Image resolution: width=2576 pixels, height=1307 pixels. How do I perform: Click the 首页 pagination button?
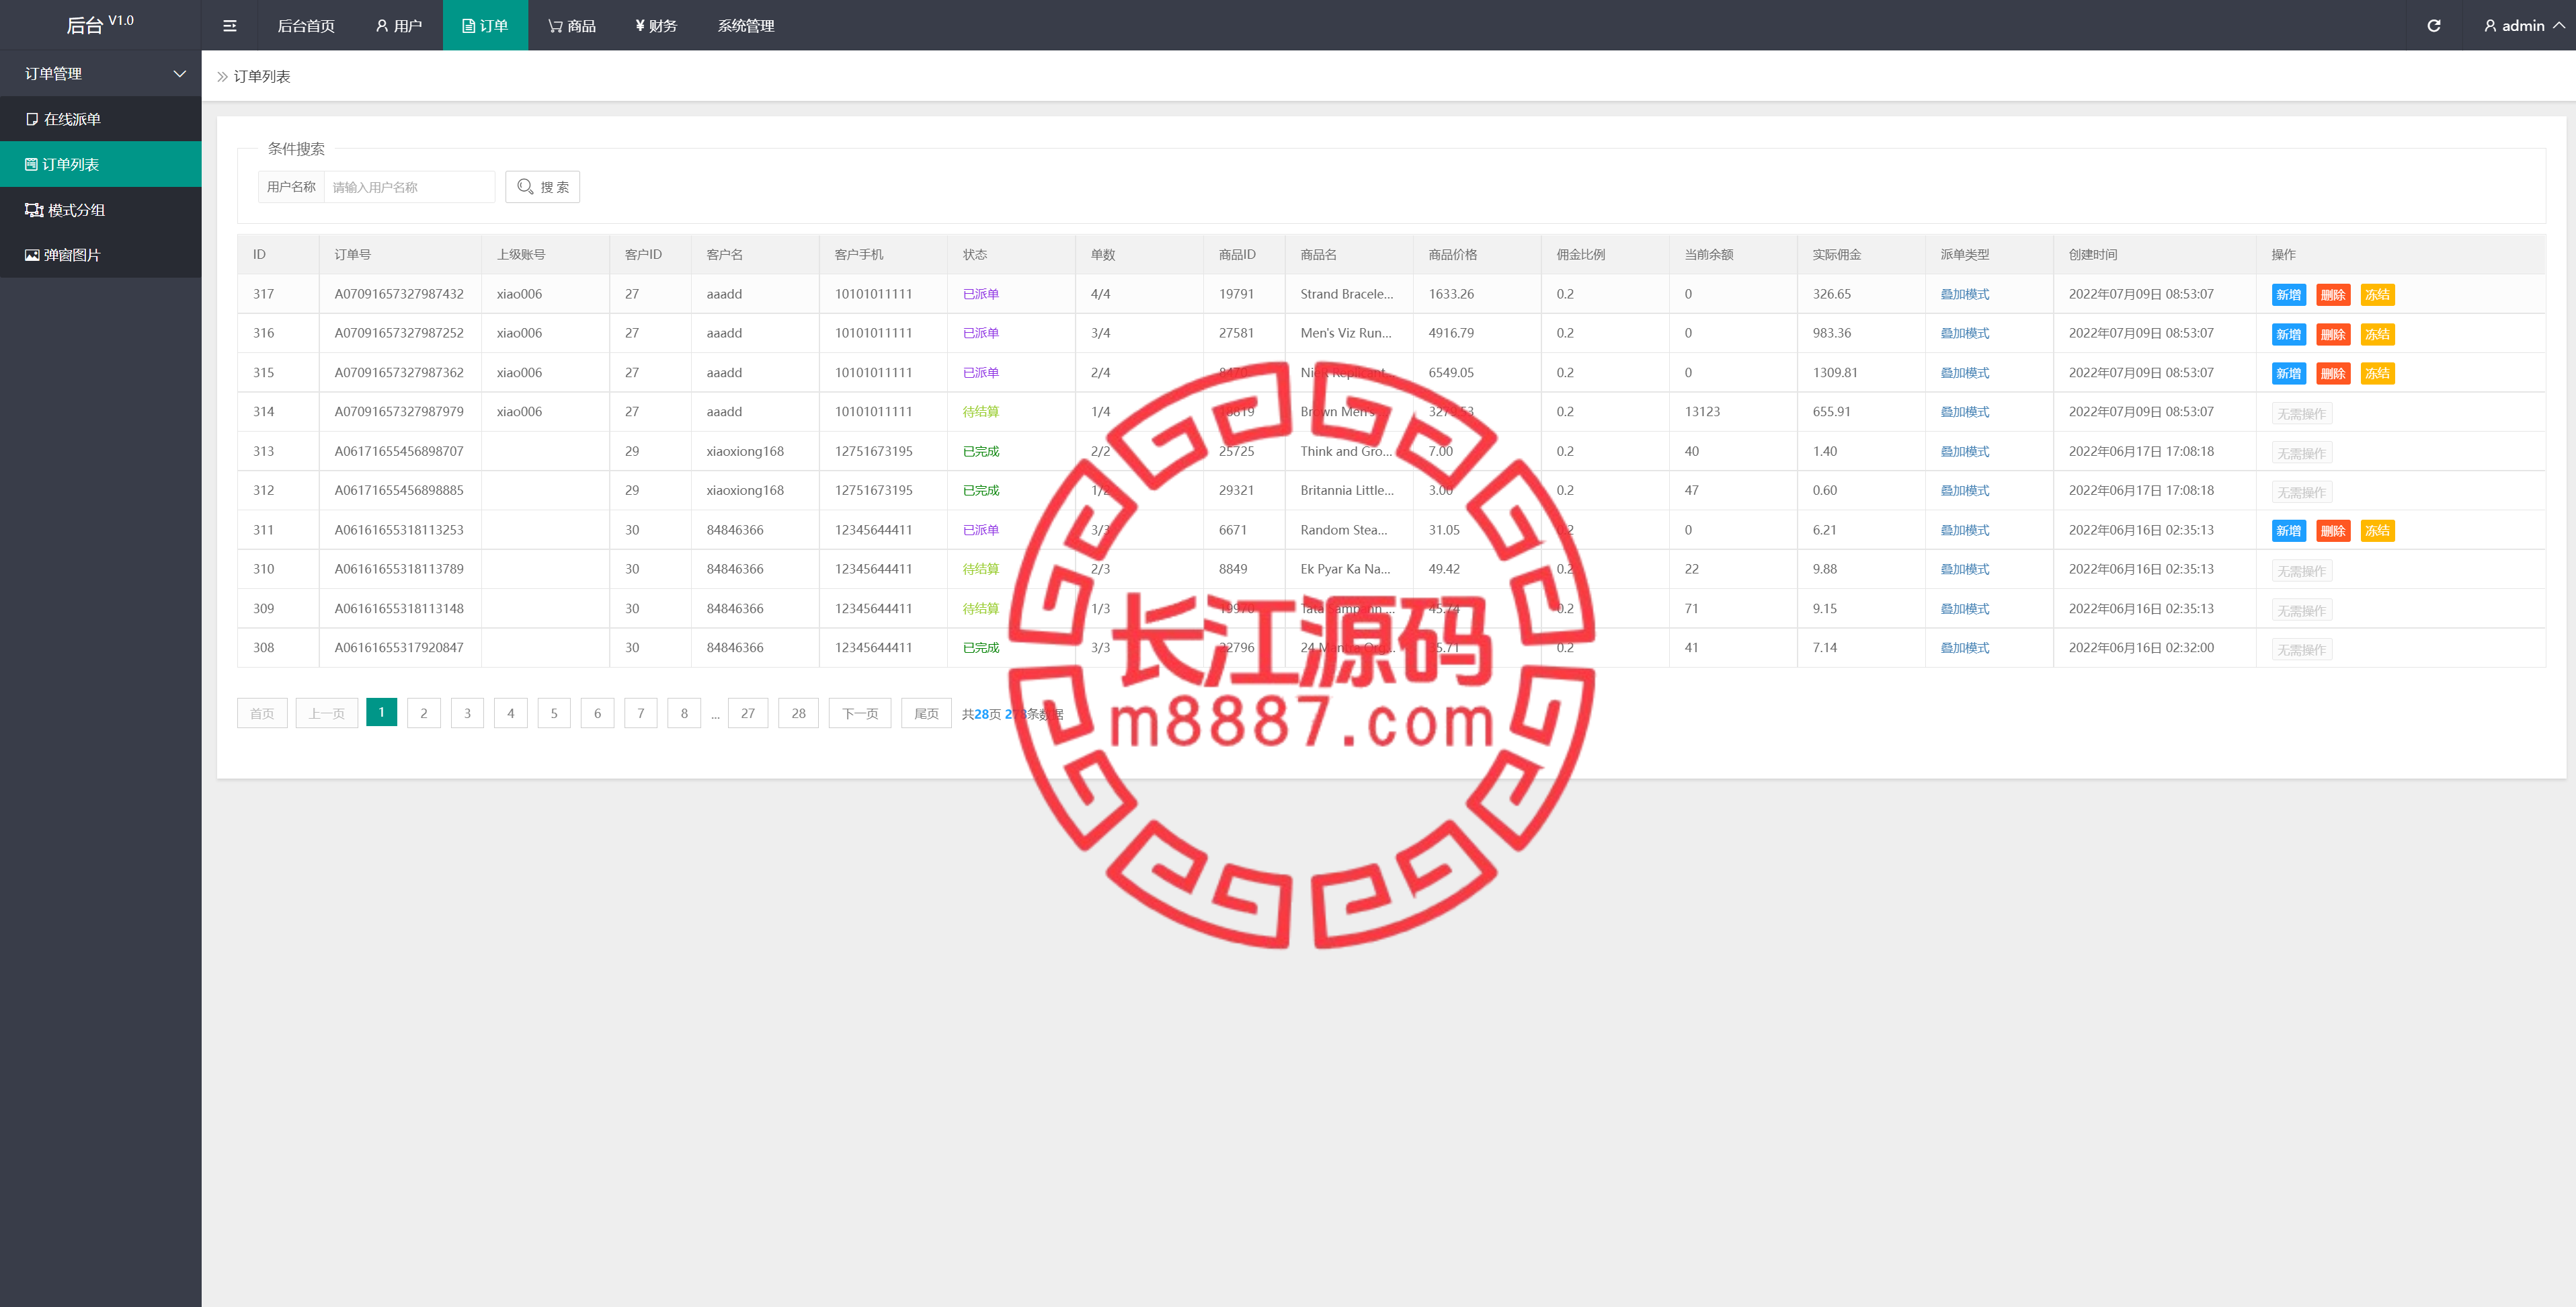pos(262,713)
